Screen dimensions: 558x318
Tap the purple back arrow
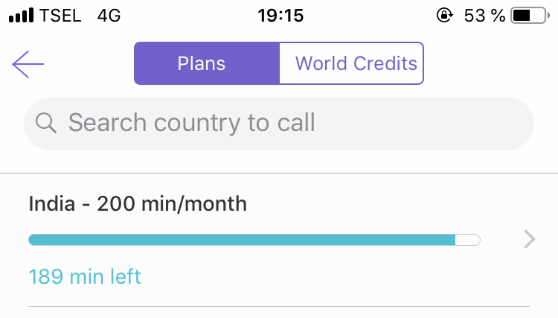[28, 64]
